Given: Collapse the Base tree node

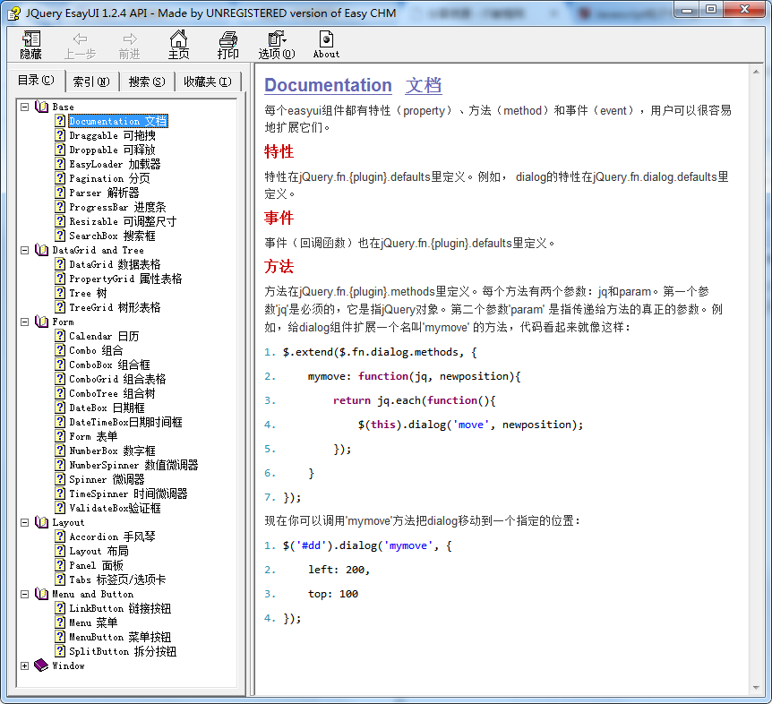Looking at the screenshot, I should (x=25, y=107).
